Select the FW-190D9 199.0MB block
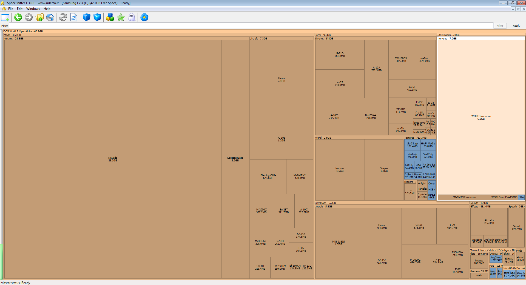Image resolution: width=526 pixels, height=285 pixels. (280, 267)
